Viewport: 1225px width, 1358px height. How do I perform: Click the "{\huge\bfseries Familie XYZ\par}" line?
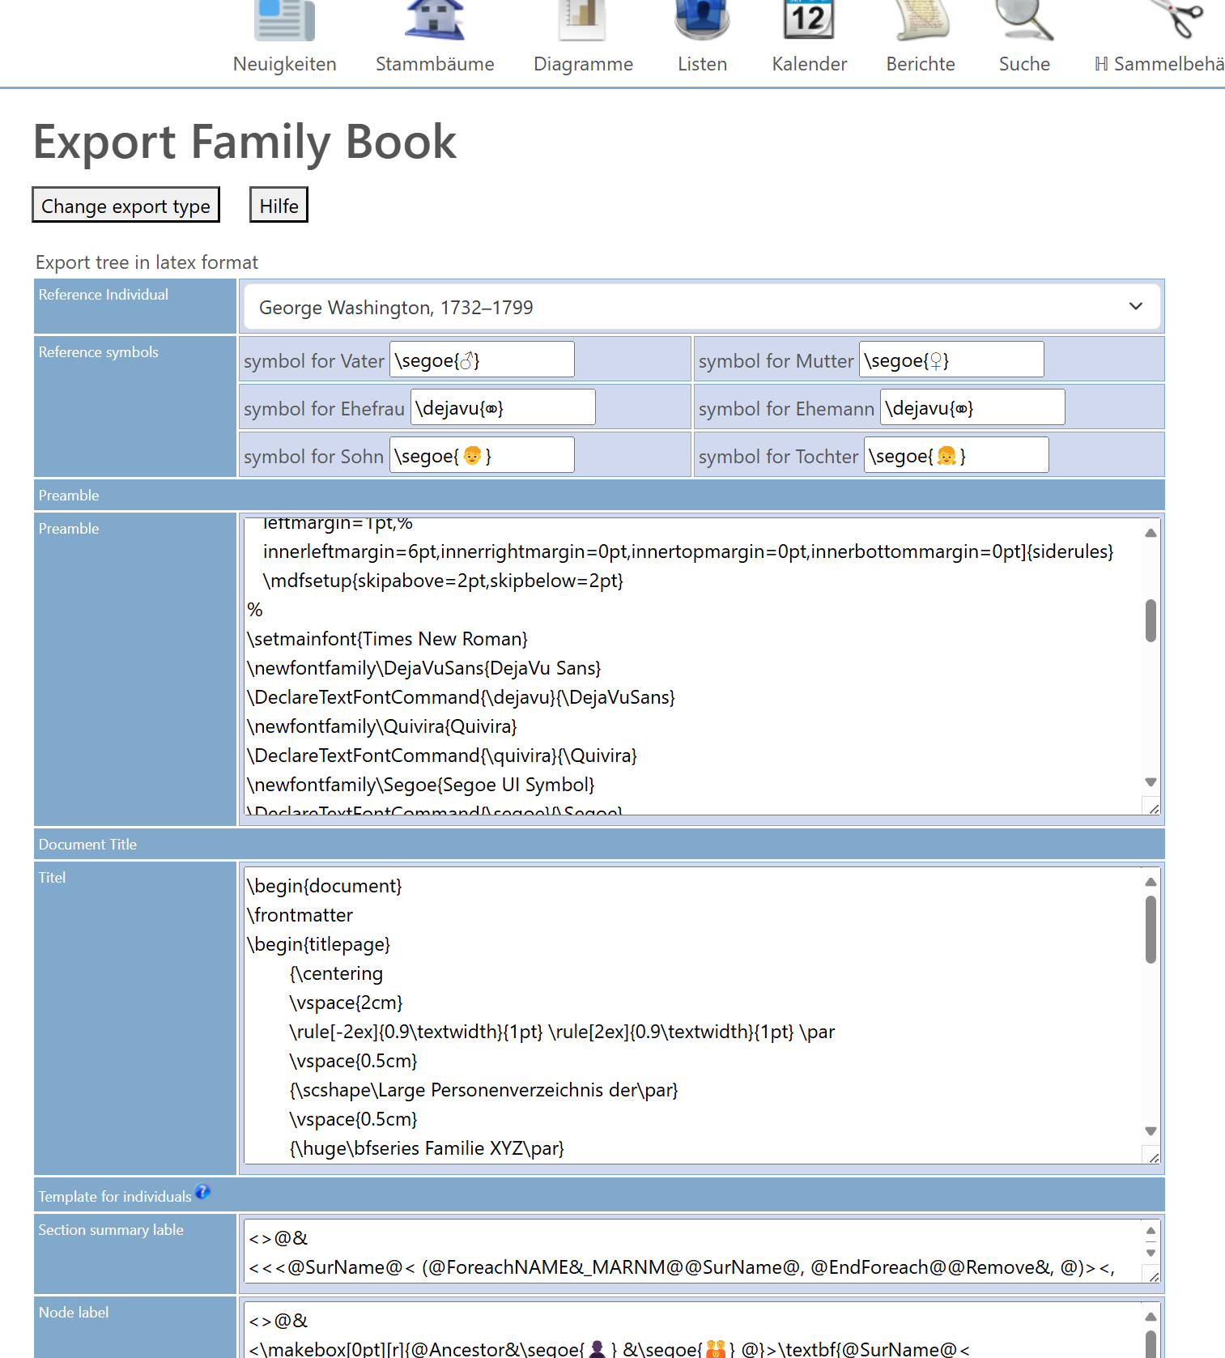427,1148
